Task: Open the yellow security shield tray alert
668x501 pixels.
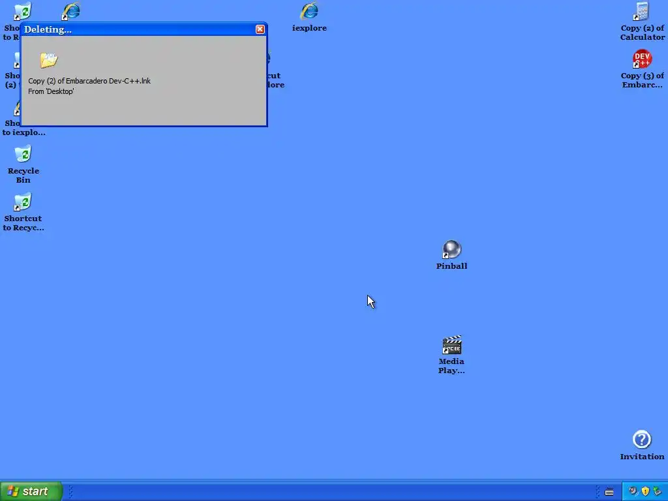Action: tap(645, 491)
